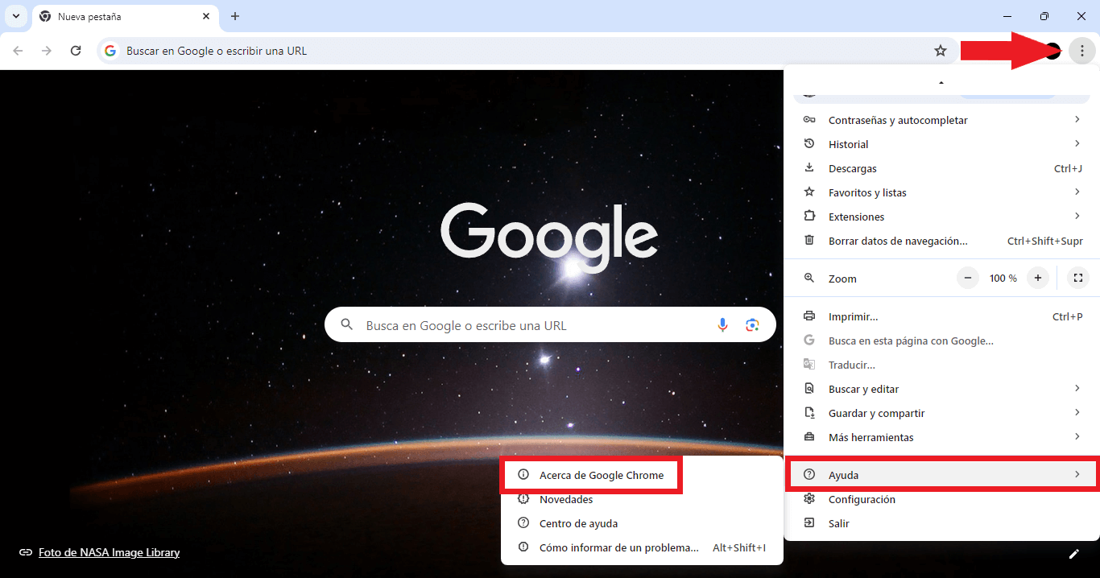The width and height of the screenshot is (1100, 578).
Task: Click the 100 % zoom value
Action: (x=1003, y=279)
